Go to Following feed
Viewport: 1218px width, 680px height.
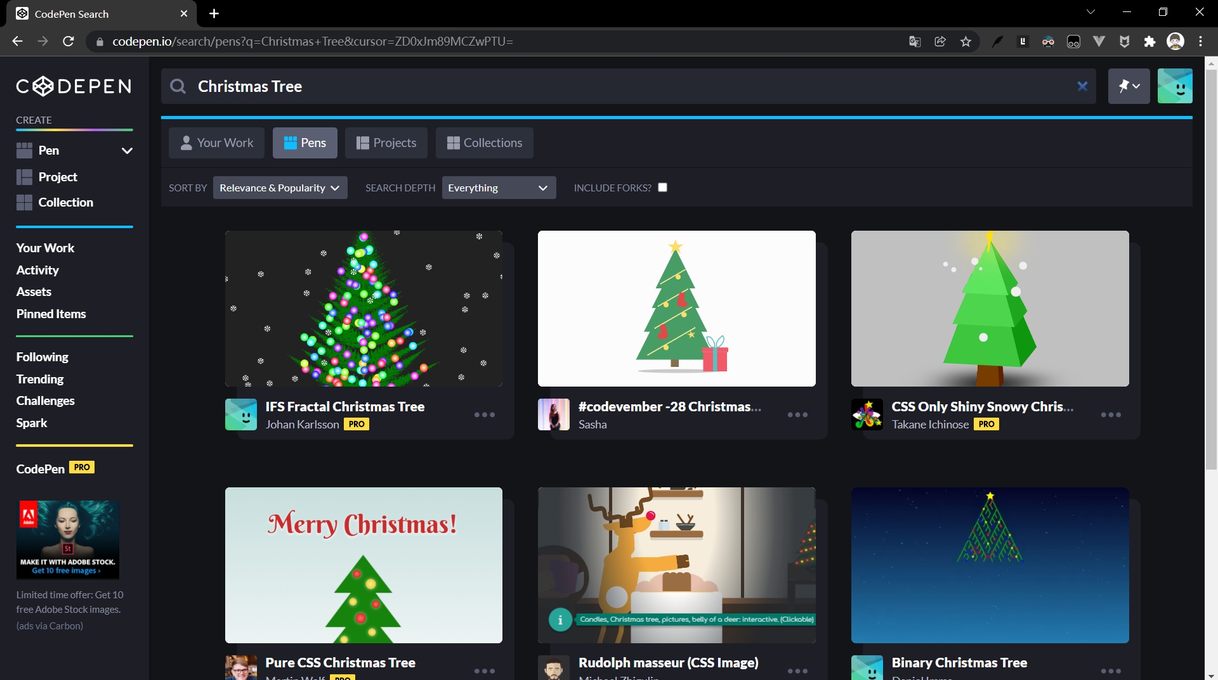click(42, 357)
